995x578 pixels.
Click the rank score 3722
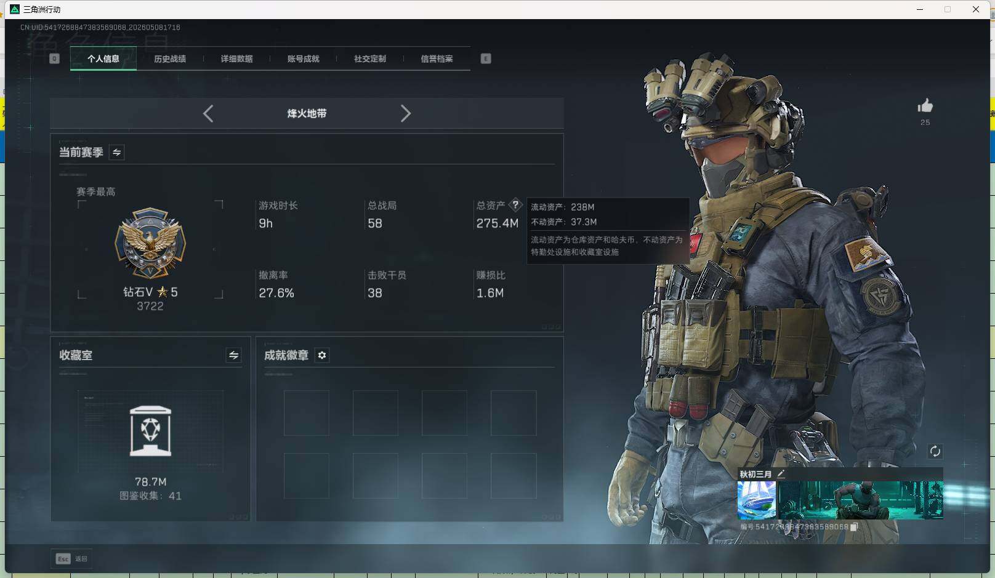click(150, 307)
